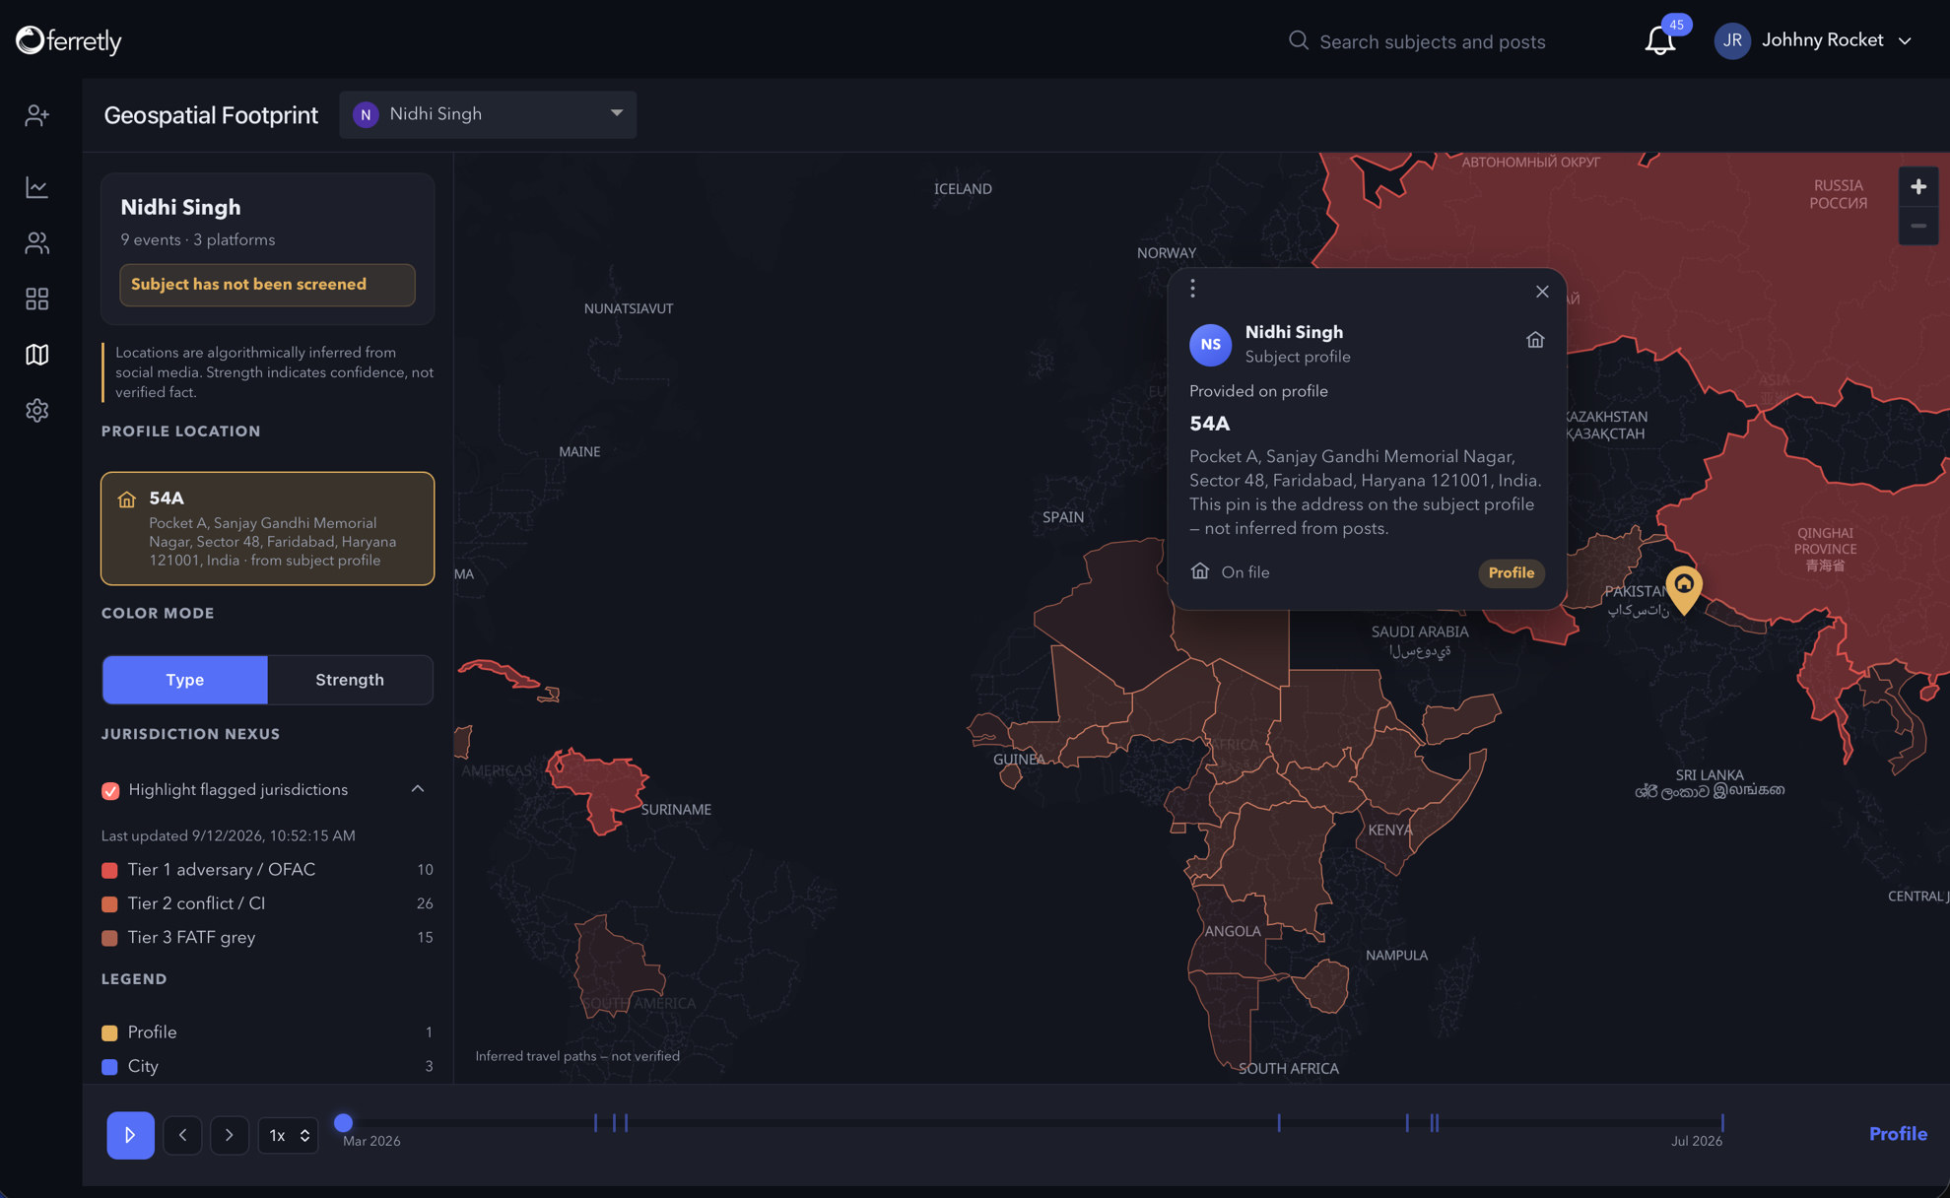This screenshot has width=1950, height=1198.
Task: Open Johhny Rocket account menu chevron
Action: pos(1905,41)
